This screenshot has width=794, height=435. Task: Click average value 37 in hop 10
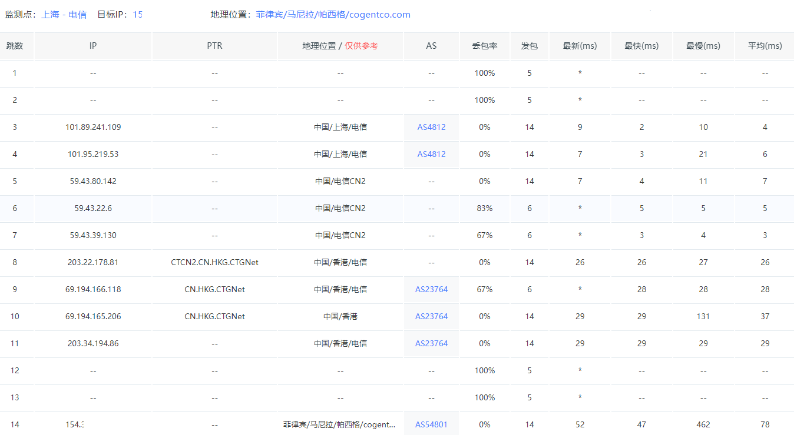tap(765, 316)
